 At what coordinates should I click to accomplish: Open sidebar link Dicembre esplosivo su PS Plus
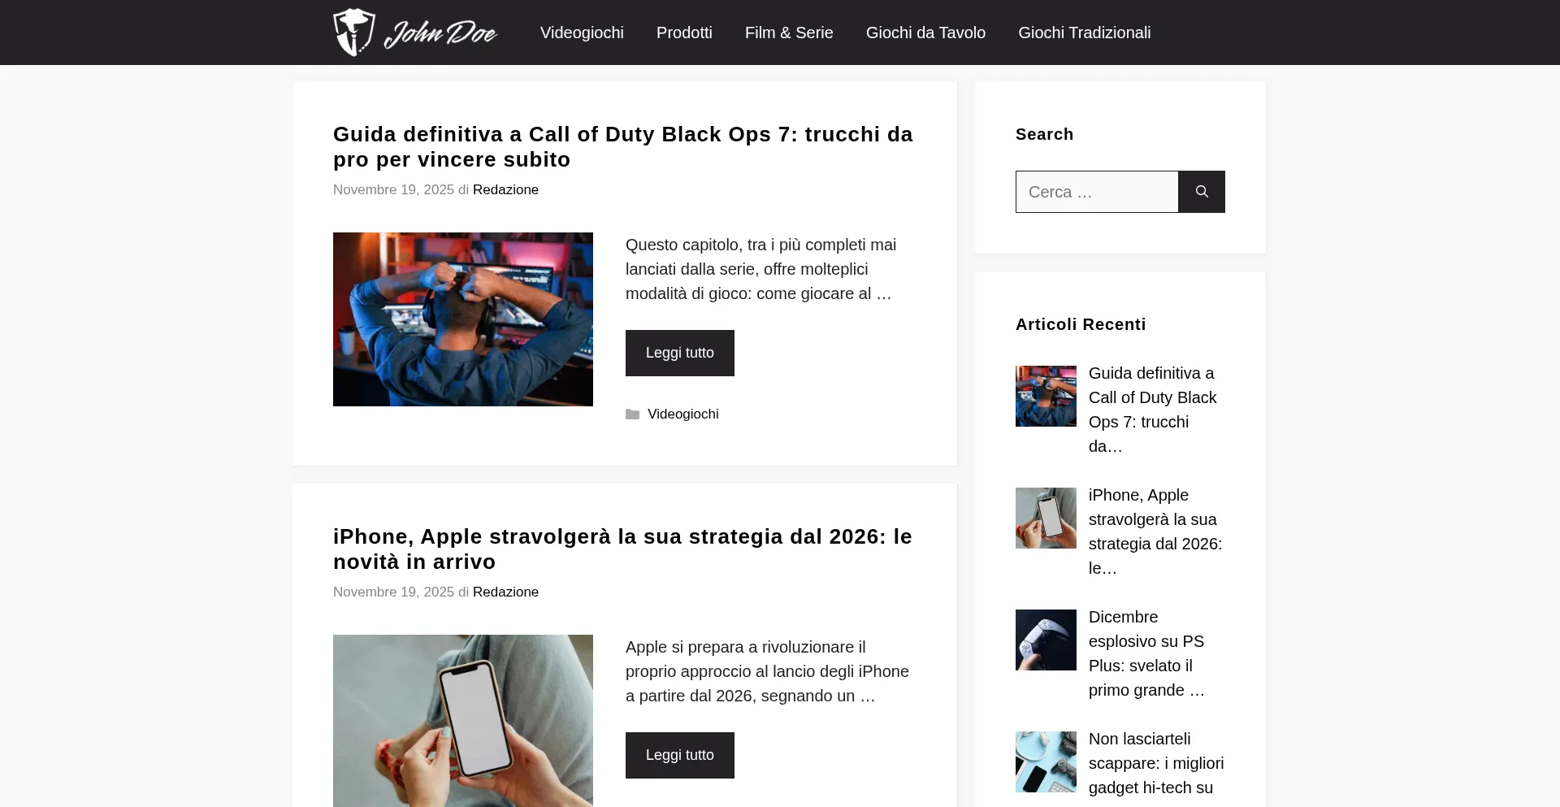click(x=1146, y=653)
